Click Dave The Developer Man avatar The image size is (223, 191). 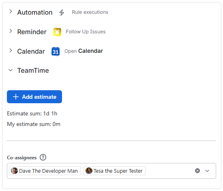tap(14, 171)
